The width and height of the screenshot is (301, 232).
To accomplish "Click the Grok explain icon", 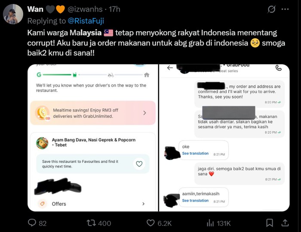I will pos(271,9).
